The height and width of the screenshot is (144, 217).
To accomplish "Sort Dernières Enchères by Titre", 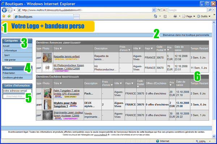I will coord(58,83).
